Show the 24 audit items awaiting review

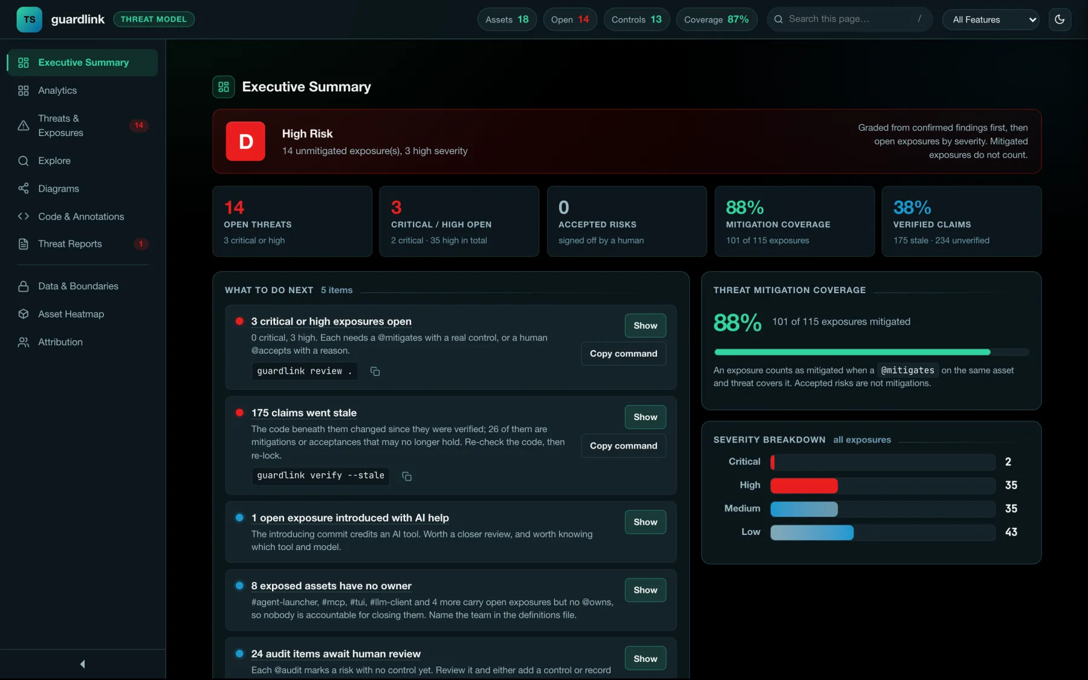pyautogui.click(x=646, y=659)
